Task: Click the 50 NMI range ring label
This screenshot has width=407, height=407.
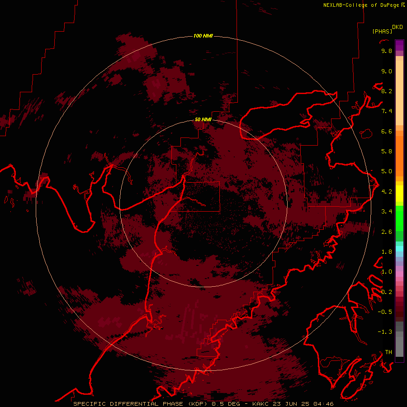Action: pos(203,119)
